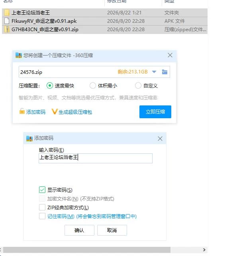Click the right arrow of horizontal scrollbar
Image resolution: width=237 pixels, height=256 pixels.
point(204,250)
